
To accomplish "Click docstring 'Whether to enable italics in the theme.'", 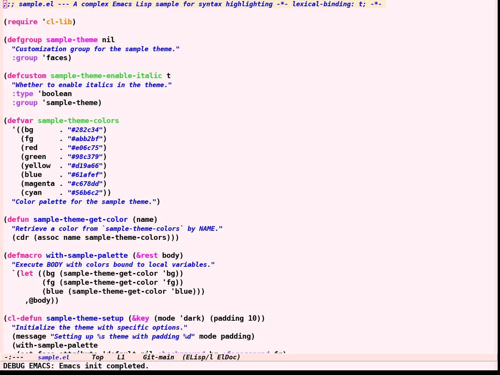I will (x=92, y=85).
